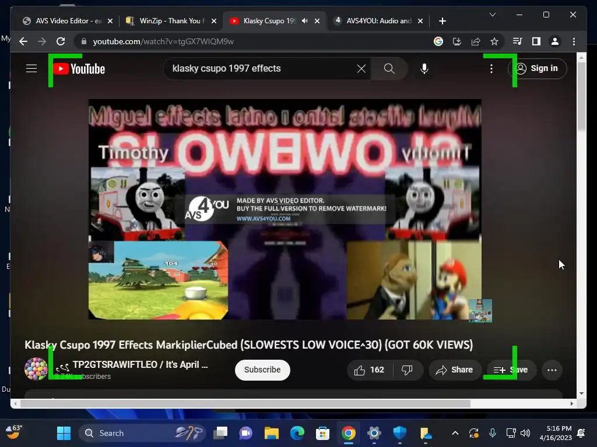Click the Sign in button
597x447 pixels.
537,69
